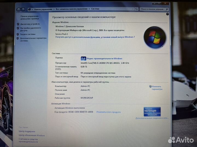Click the Control Panel icon in address bar

tap(29, 9)
